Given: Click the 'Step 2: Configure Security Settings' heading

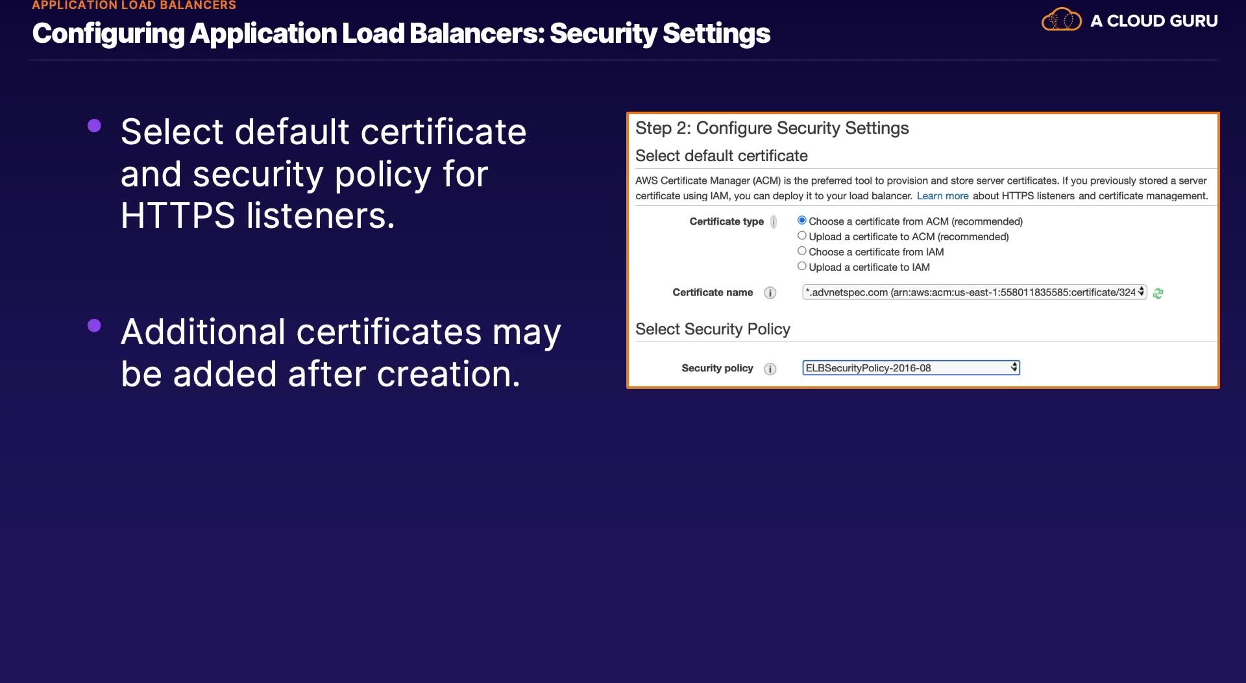Looking at the screenshot, I should coord(772,128).
